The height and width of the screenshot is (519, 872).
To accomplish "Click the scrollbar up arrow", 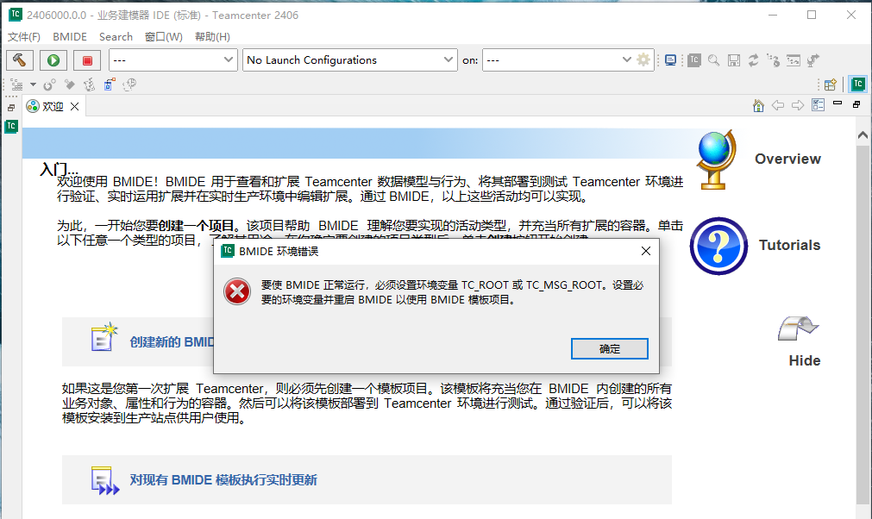I will point(863,134).
